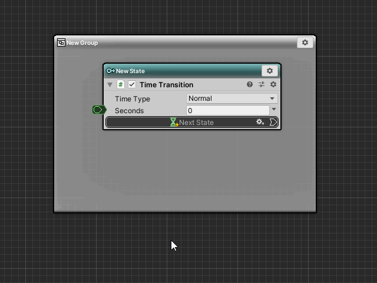Click the green input port of New State
This screenshot has height=283, width=377.
pos(99,110)
